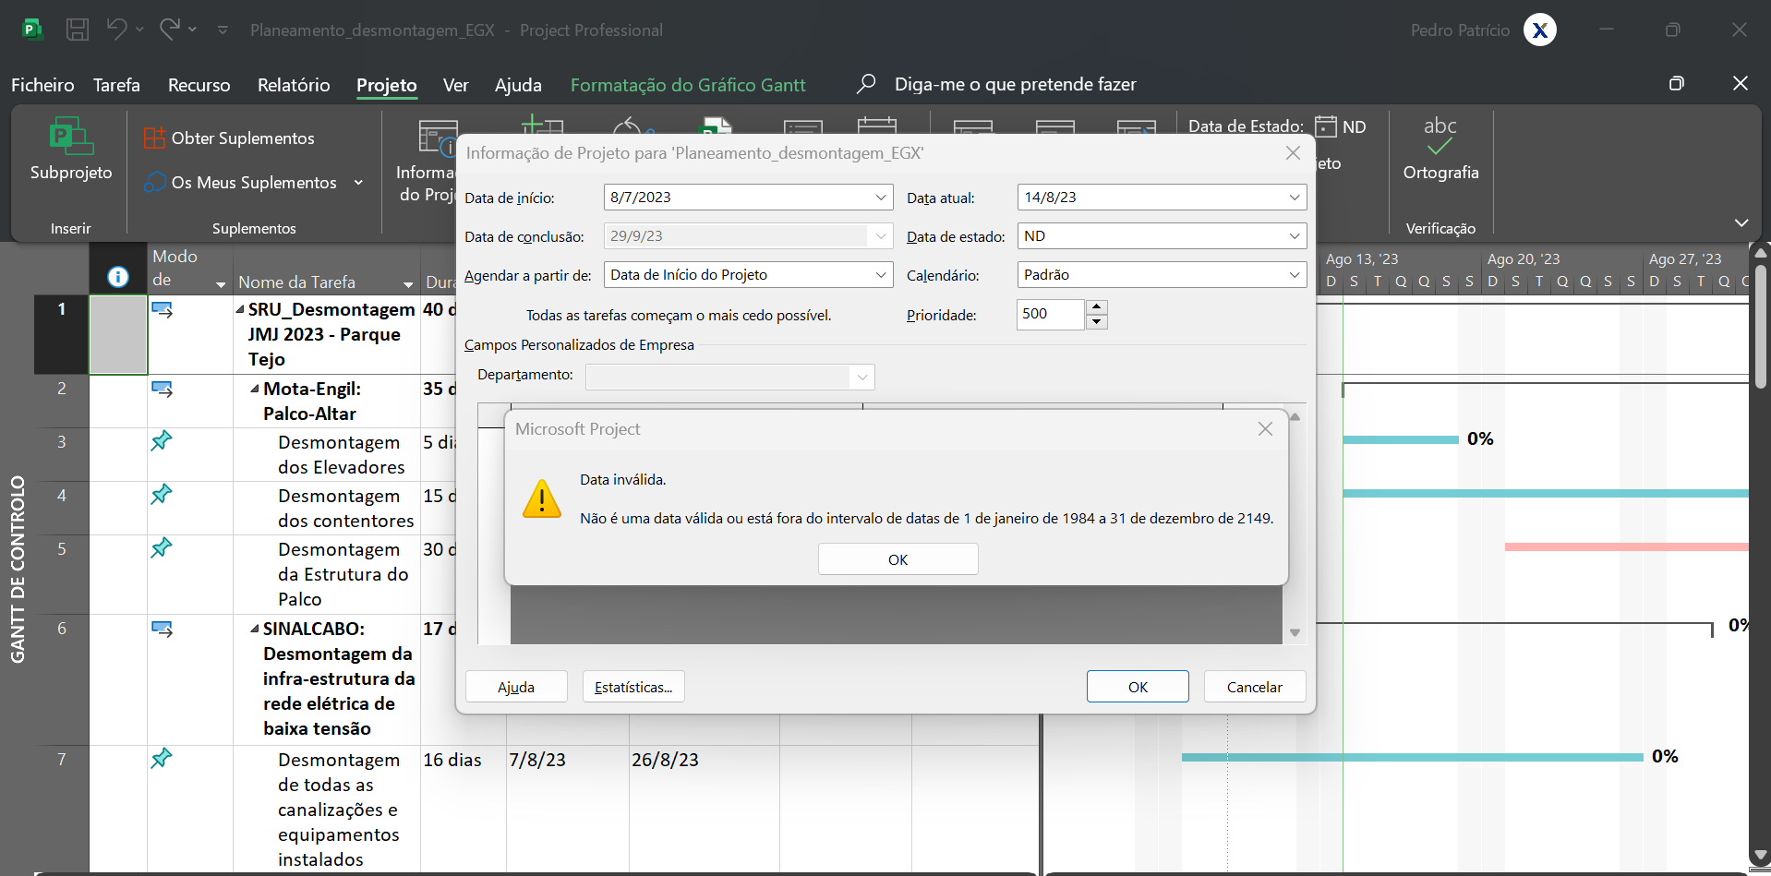Switch to the Ficheiro tab
This screenshot has width=1771, height=876.
pos(42,85)
